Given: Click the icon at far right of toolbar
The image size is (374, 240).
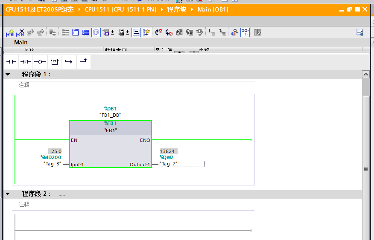Looking at the screenshot, I should click(x=359, y=32).
